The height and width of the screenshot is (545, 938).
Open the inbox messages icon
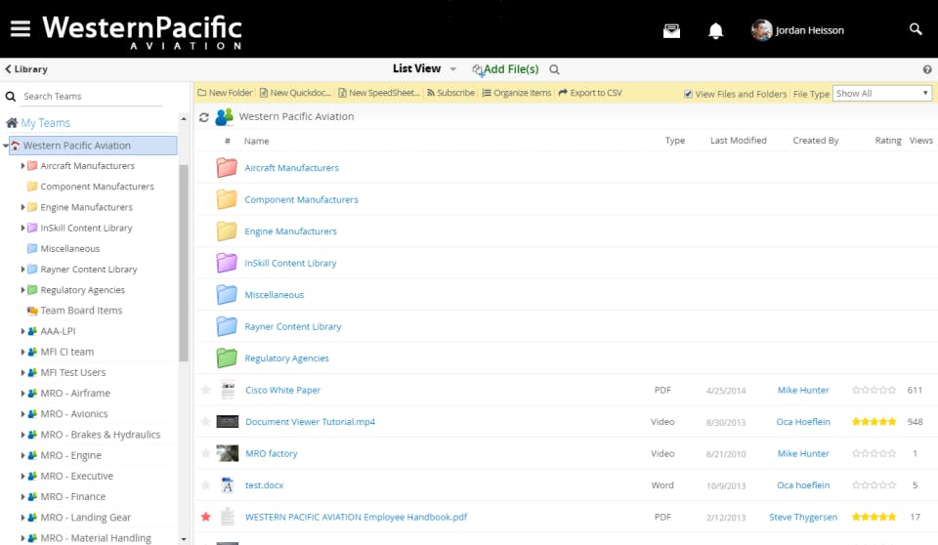(x=671, y=30)
